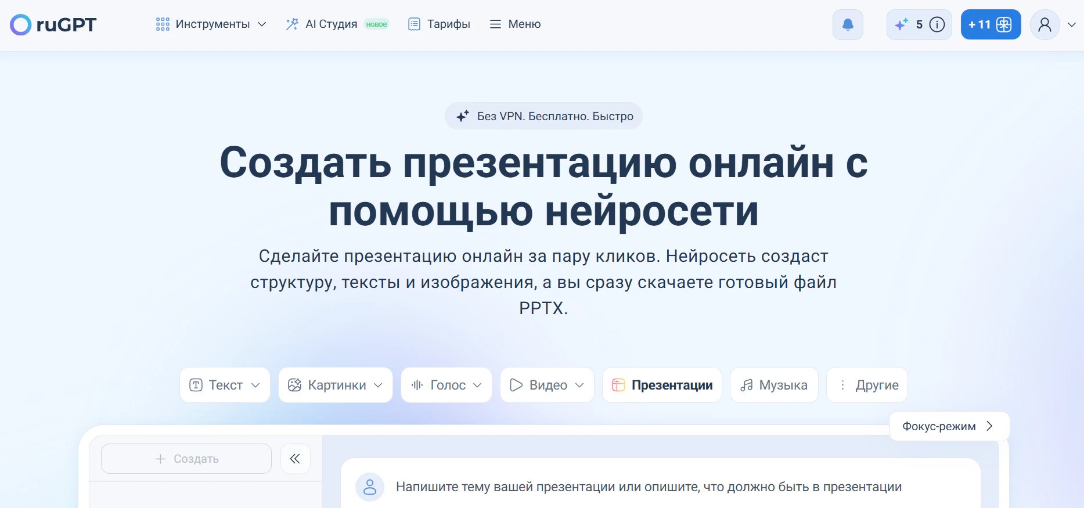Open the Другие tools option
Viewport: 1084px width, 508px height.
(x=867, y=385)
